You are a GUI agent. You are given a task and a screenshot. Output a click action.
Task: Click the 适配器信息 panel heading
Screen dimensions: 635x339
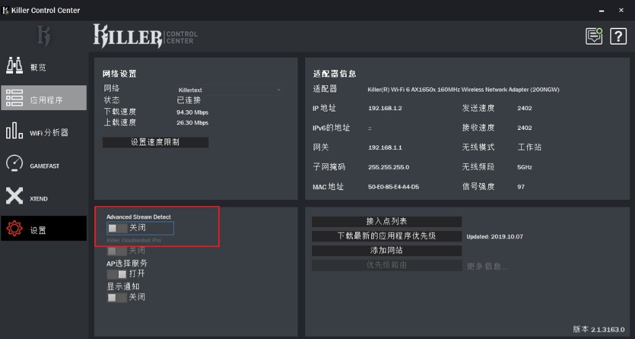point(334,74)
